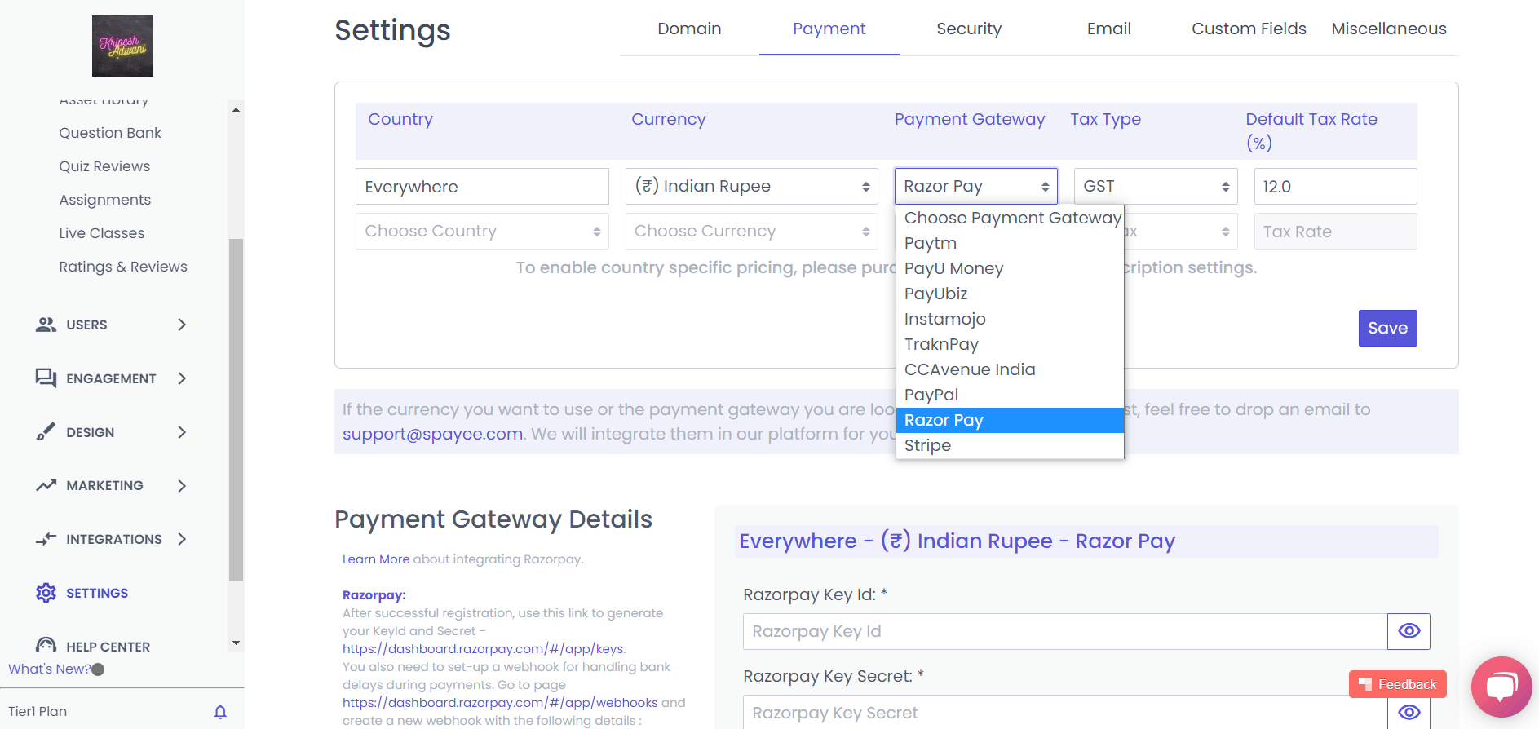Image resolution: width=1539 pixels, height=729 pixels.
Task: Switch to the Security tab
Action: pyautogui.click(x=968, y=29)
